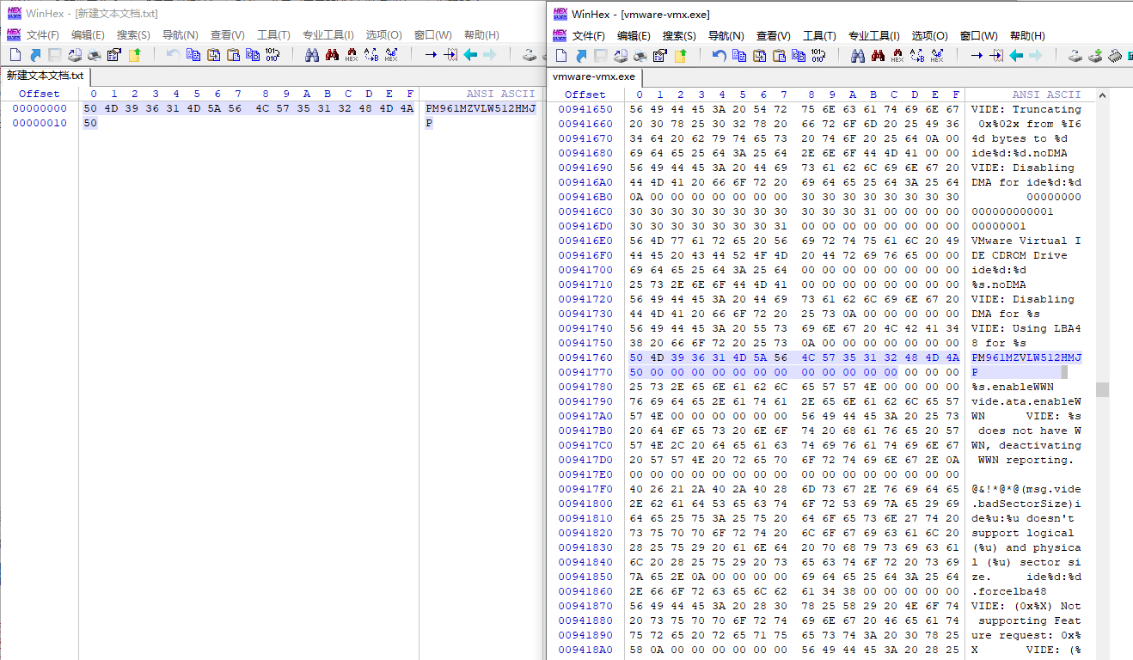Click Open file icon in vmware-vmx.exe window
The image size is (1133, 660).
coord(581,56)
